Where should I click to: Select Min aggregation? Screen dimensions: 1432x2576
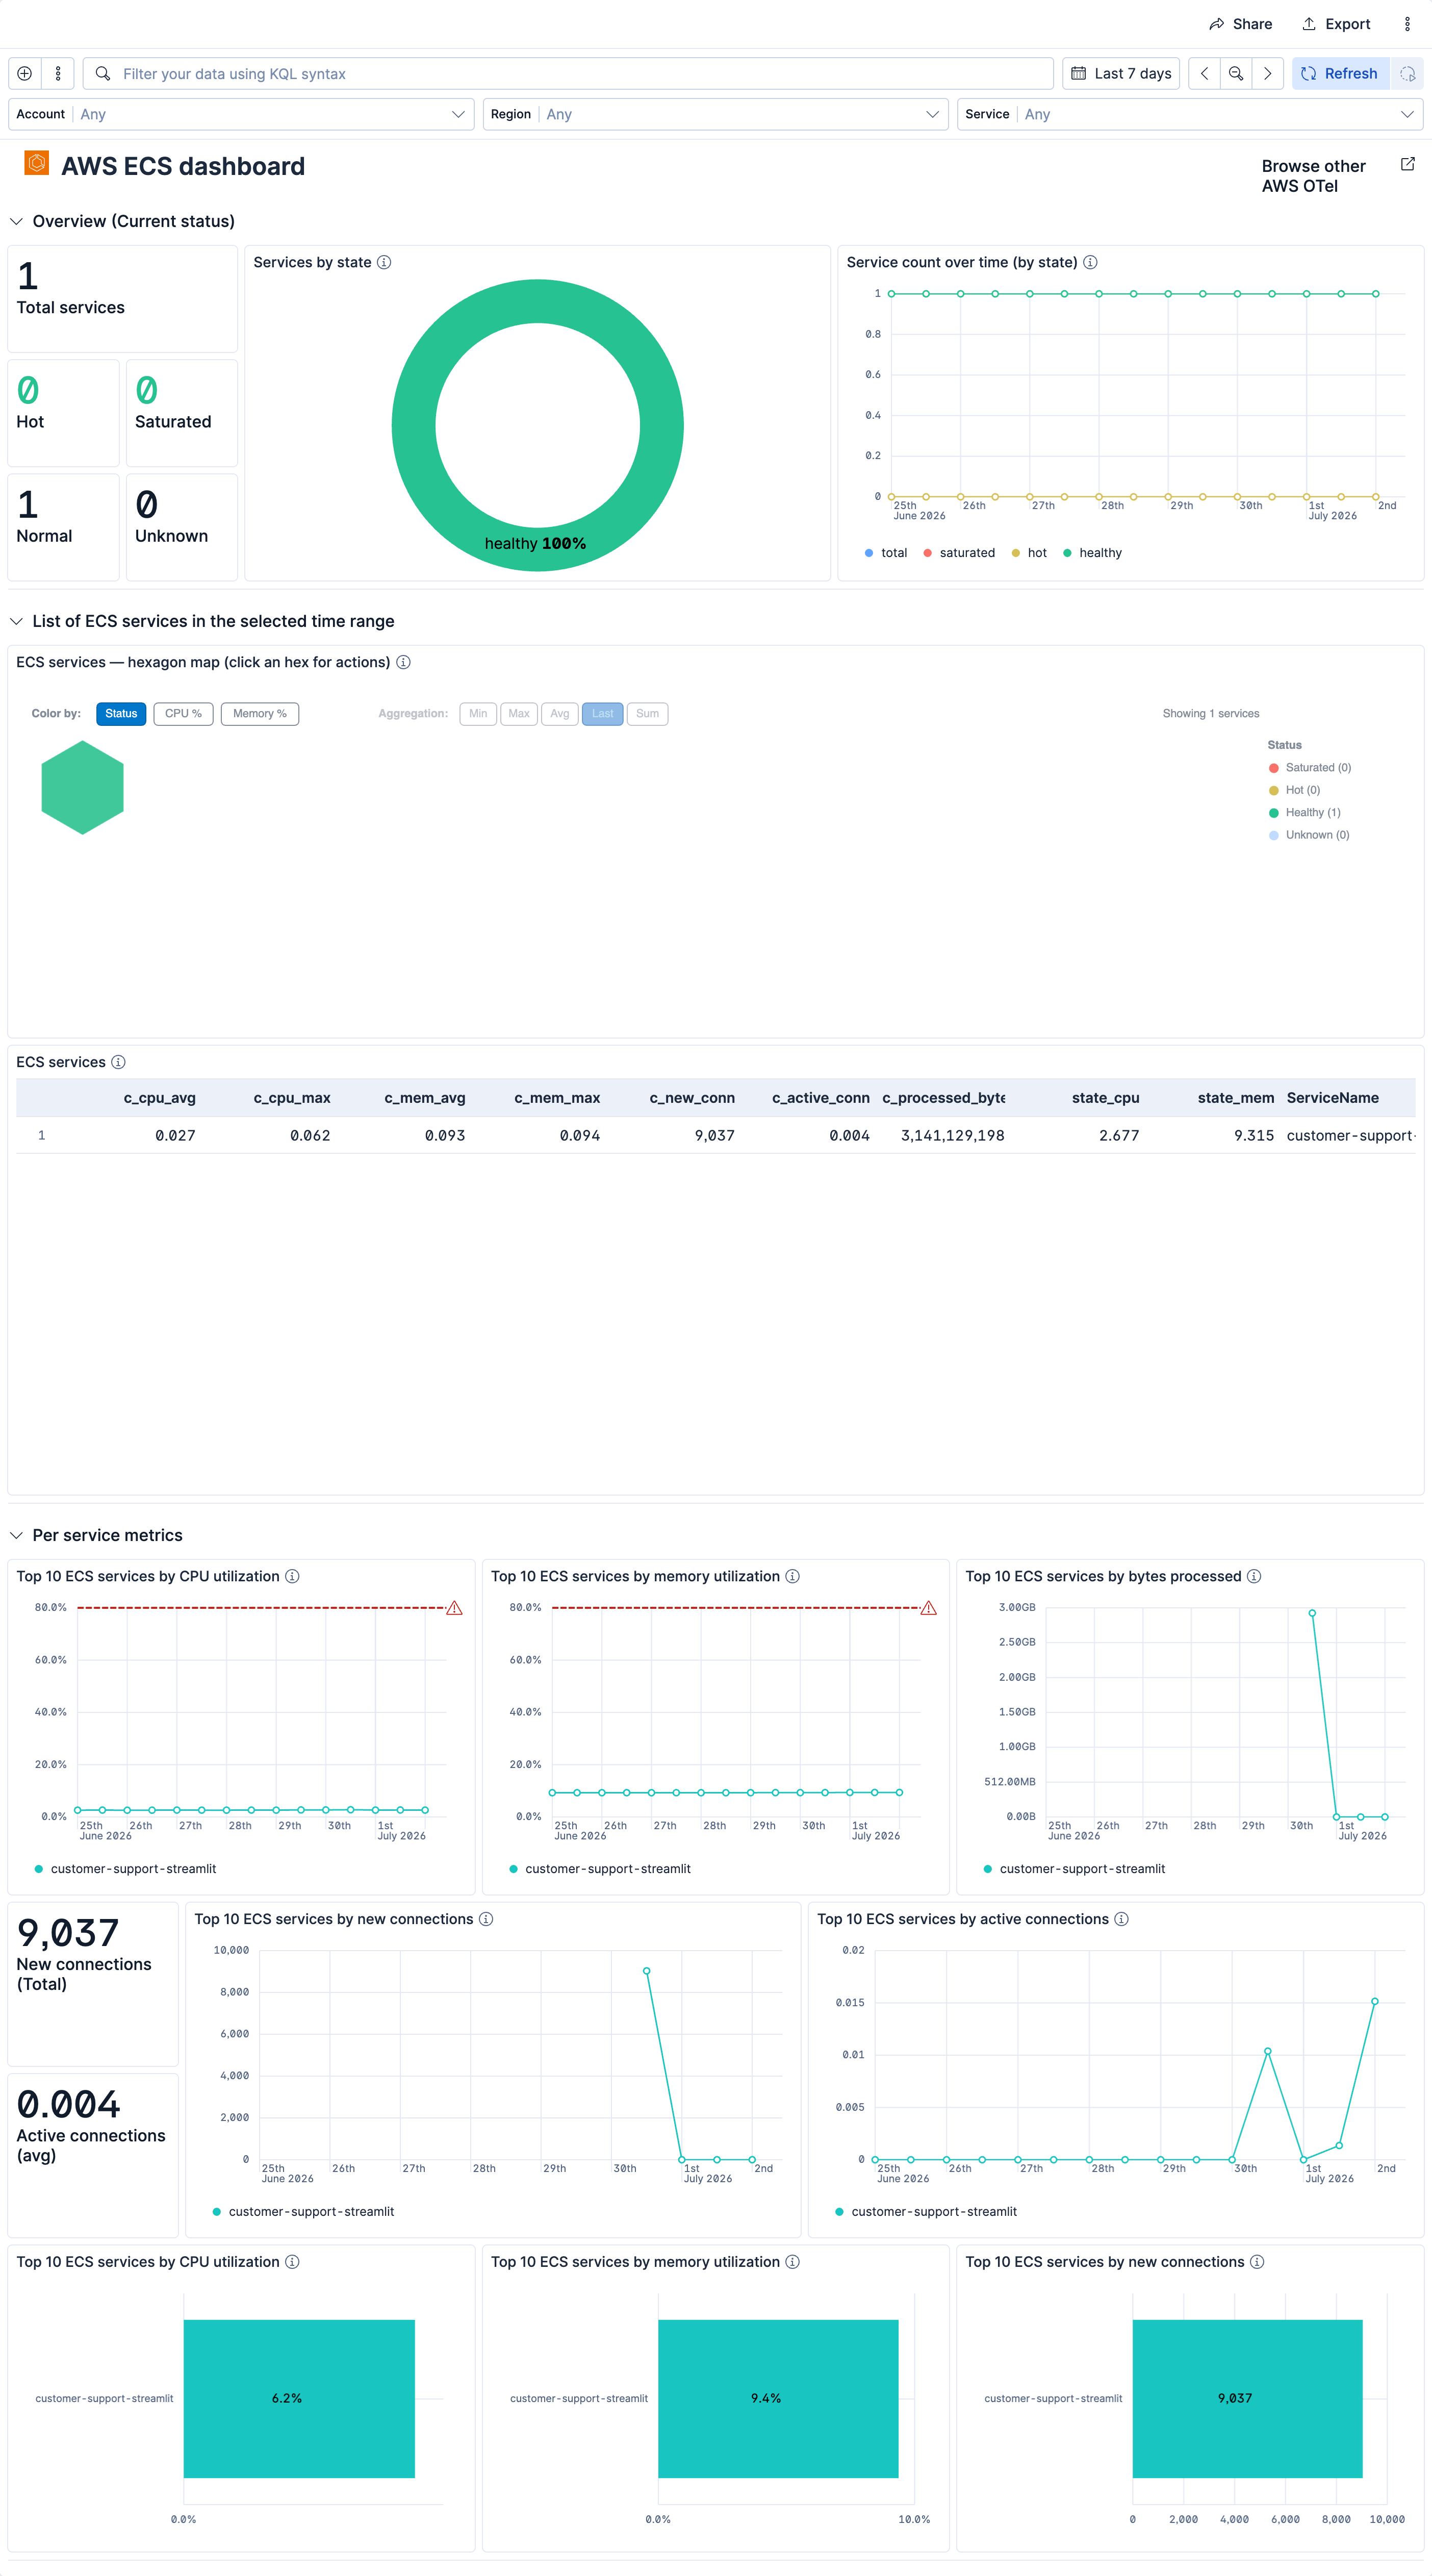point(478,714)
